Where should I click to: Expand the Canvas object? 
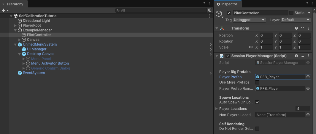20,40
